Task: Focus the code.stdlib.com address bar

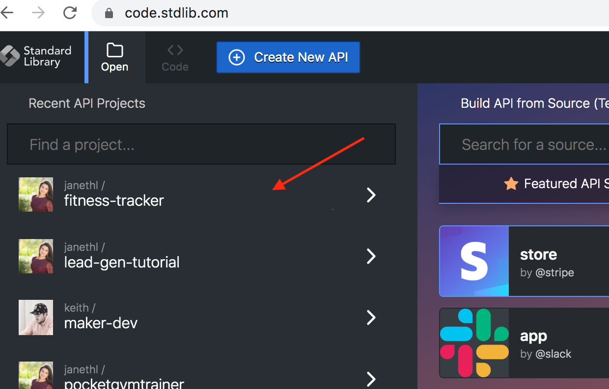Action: pyautogui.click(x=350, y=13)
